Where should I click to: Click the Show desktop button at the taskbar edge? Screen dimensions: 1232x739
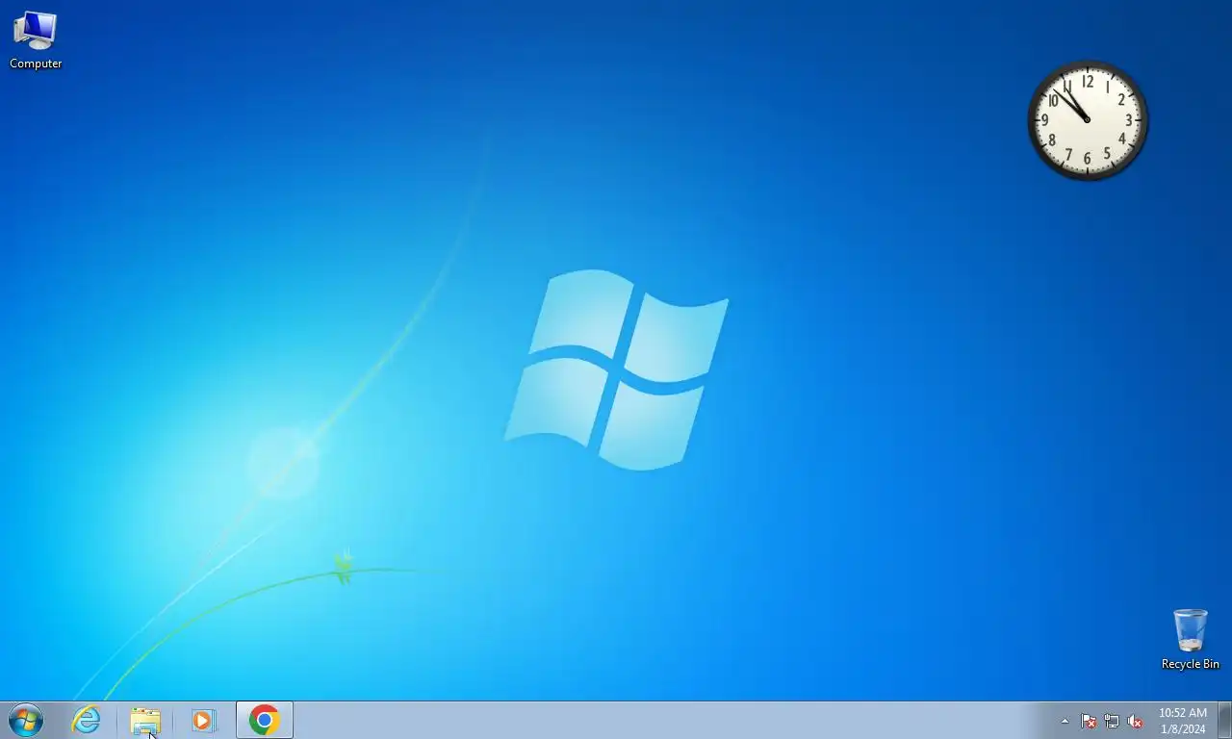(1224, 720)
